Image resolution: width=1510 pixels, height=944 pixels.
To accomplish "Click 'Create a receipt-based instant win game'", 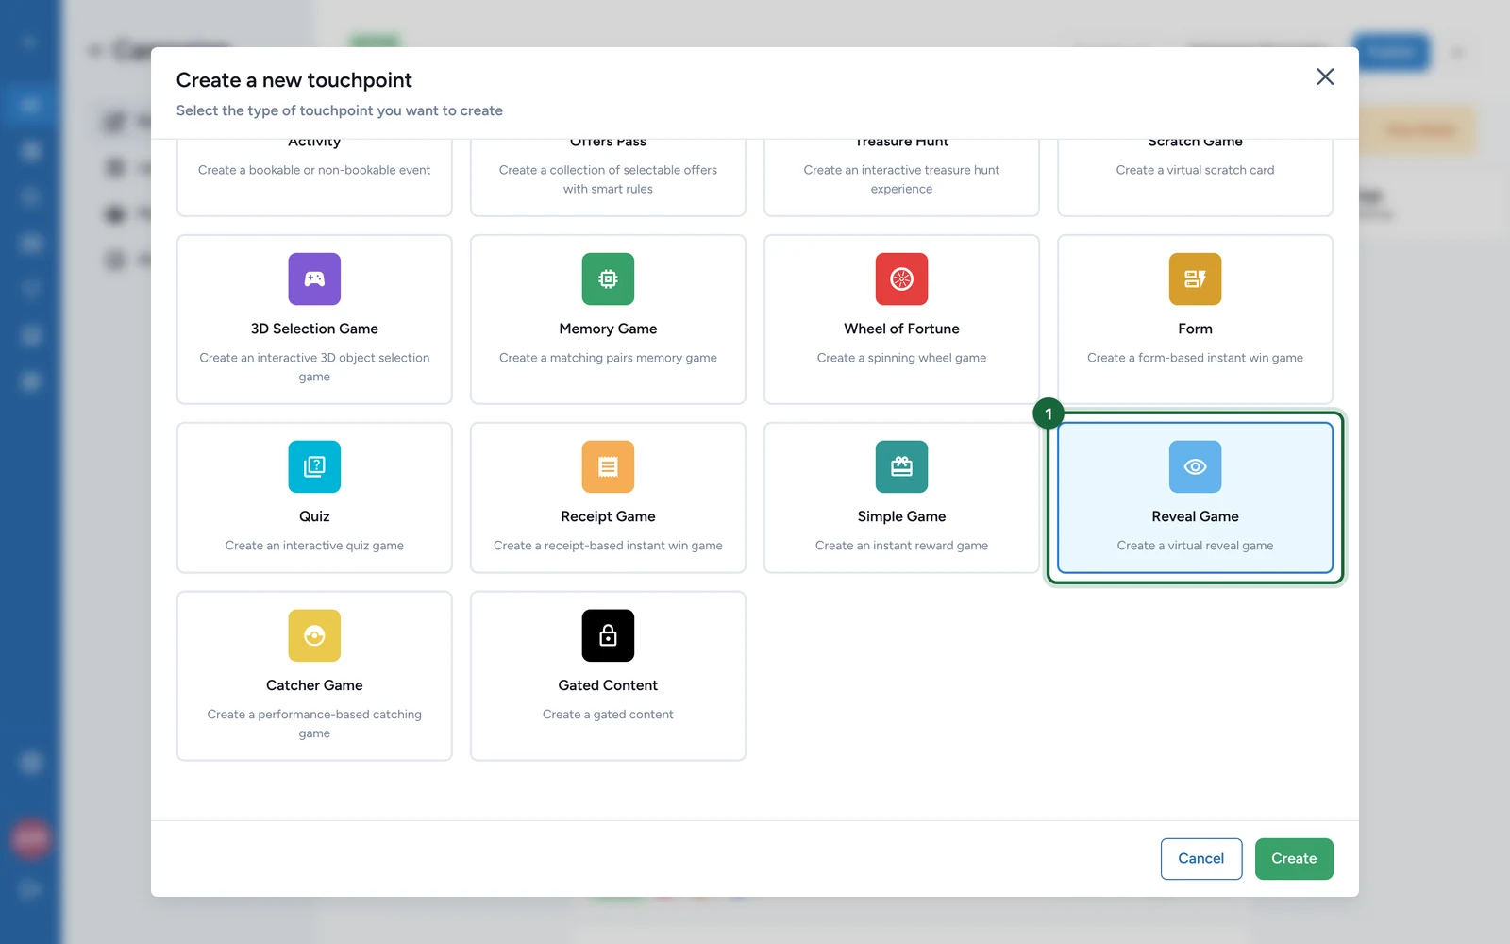I will [x=608, y=546].
